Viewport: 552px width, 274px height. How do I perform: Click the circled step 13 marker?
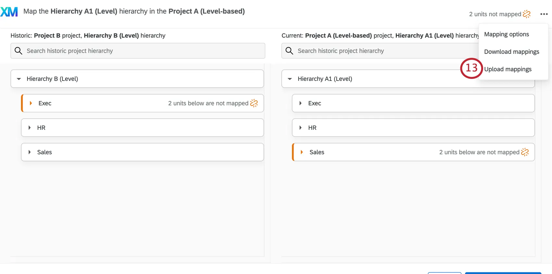[471, 68]
